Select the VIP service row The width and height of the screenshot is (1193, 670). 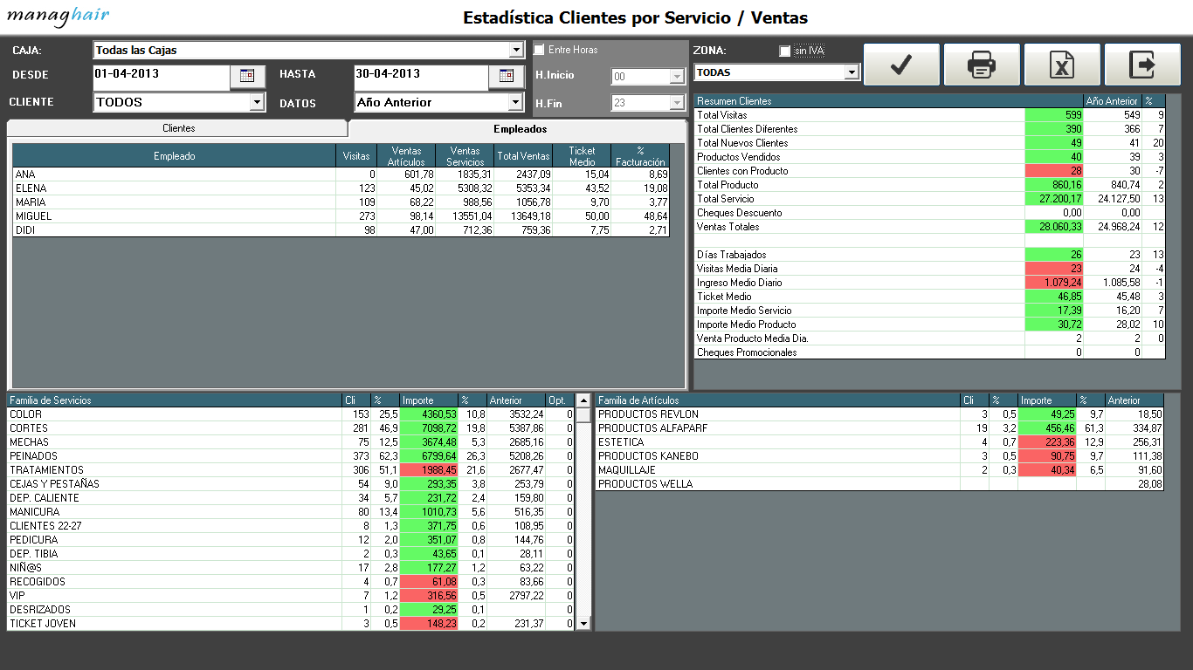pos(291,596)
